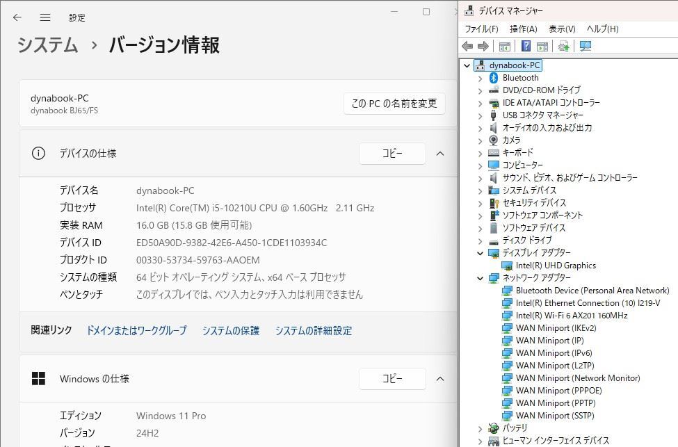Click the Bluetooth category icon in device tree
Viewport: 678px width, 447px height.
tap(493, 78)
